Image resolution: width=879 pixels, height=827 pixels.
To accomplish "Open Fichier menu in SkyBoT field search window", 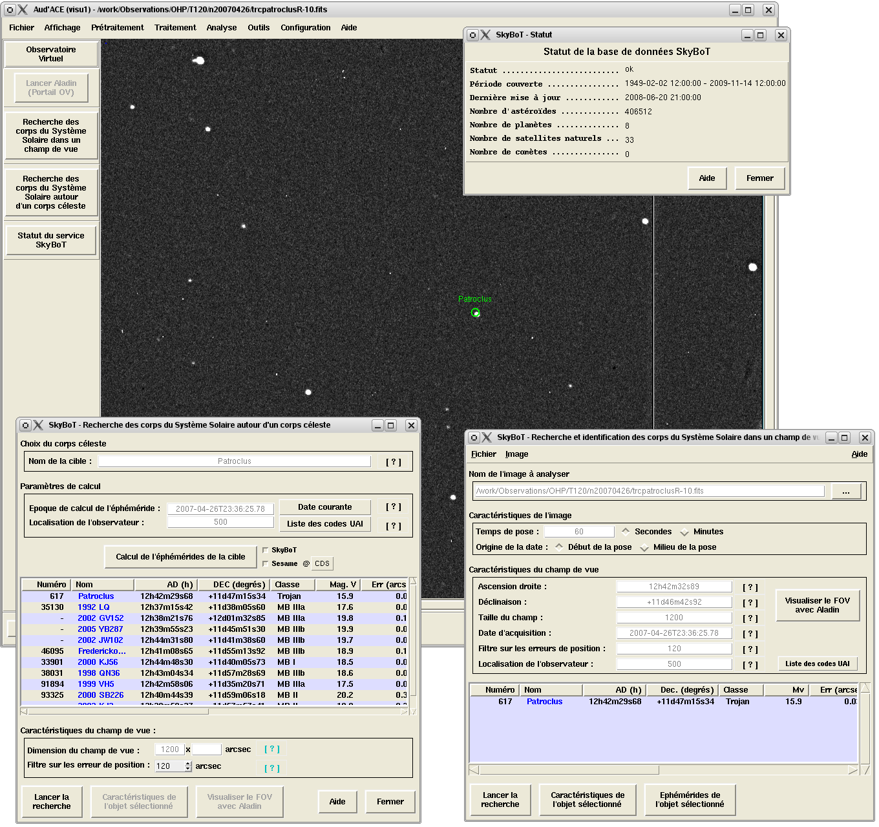I will [483, 454].
